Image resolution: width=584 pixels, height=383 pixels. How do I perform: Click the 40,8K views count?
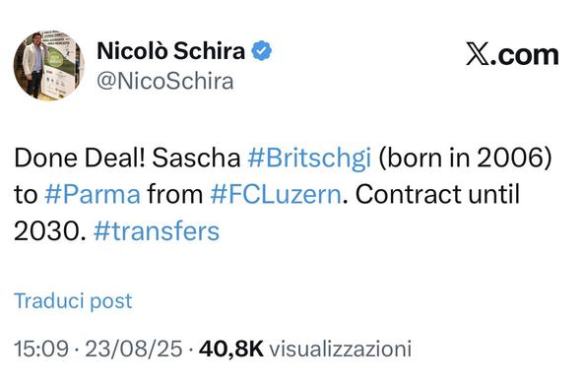click(230, 350)
